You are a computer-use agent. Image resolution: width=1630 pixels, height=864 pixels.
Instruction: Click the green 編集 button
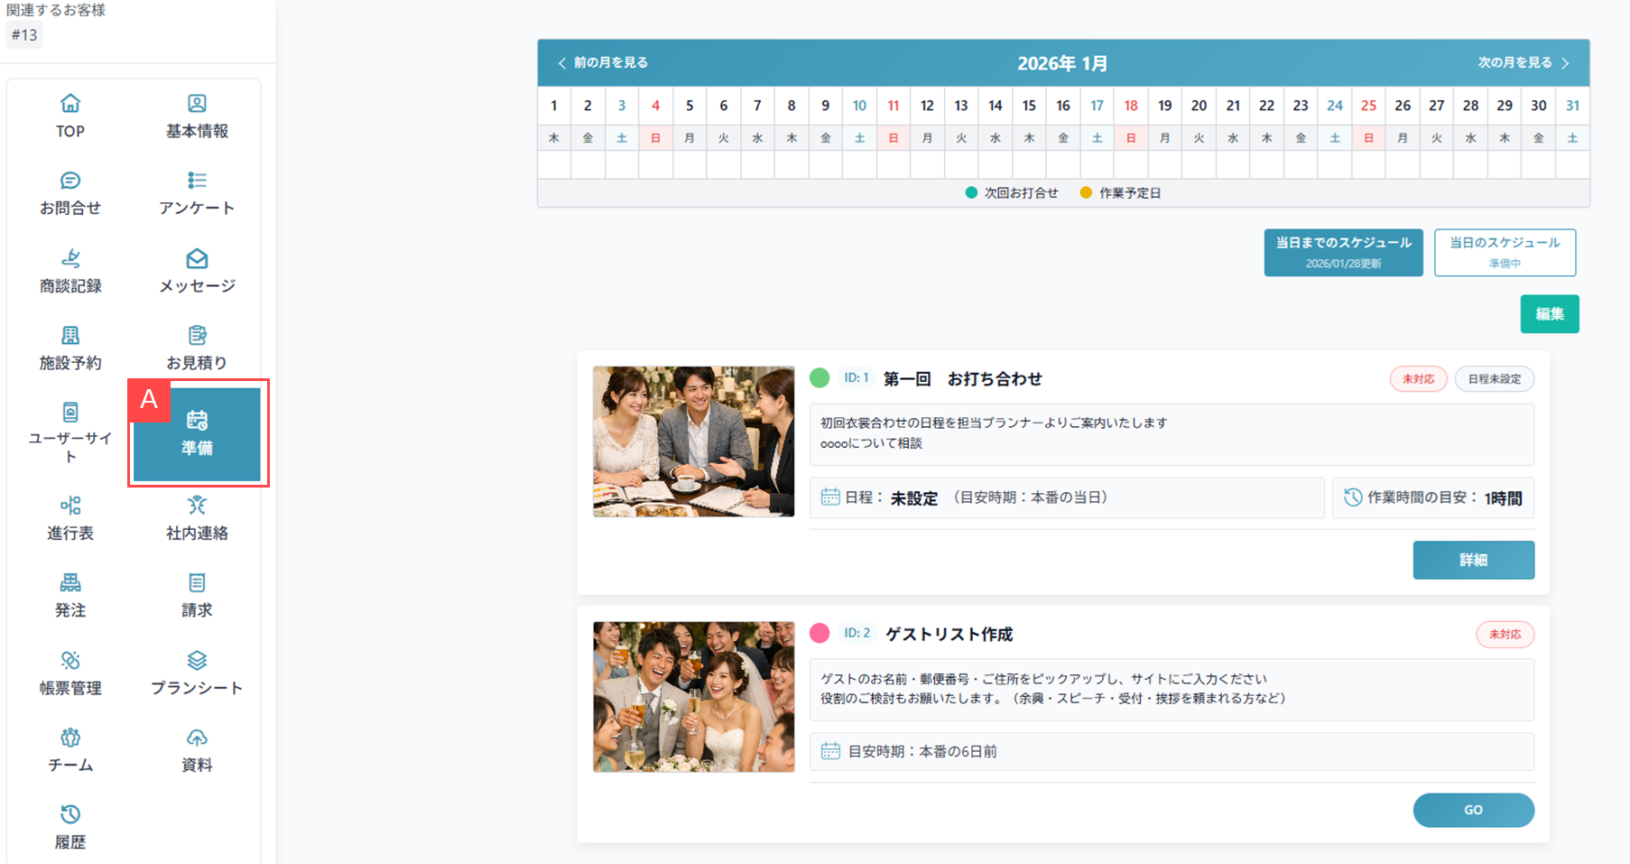(x=1549, y=314)
